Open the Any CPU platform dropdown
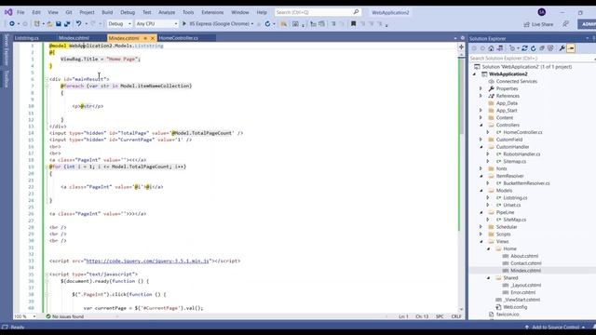Screen dimensions: 596x335 pyautogui.click(x=156, y=24)
